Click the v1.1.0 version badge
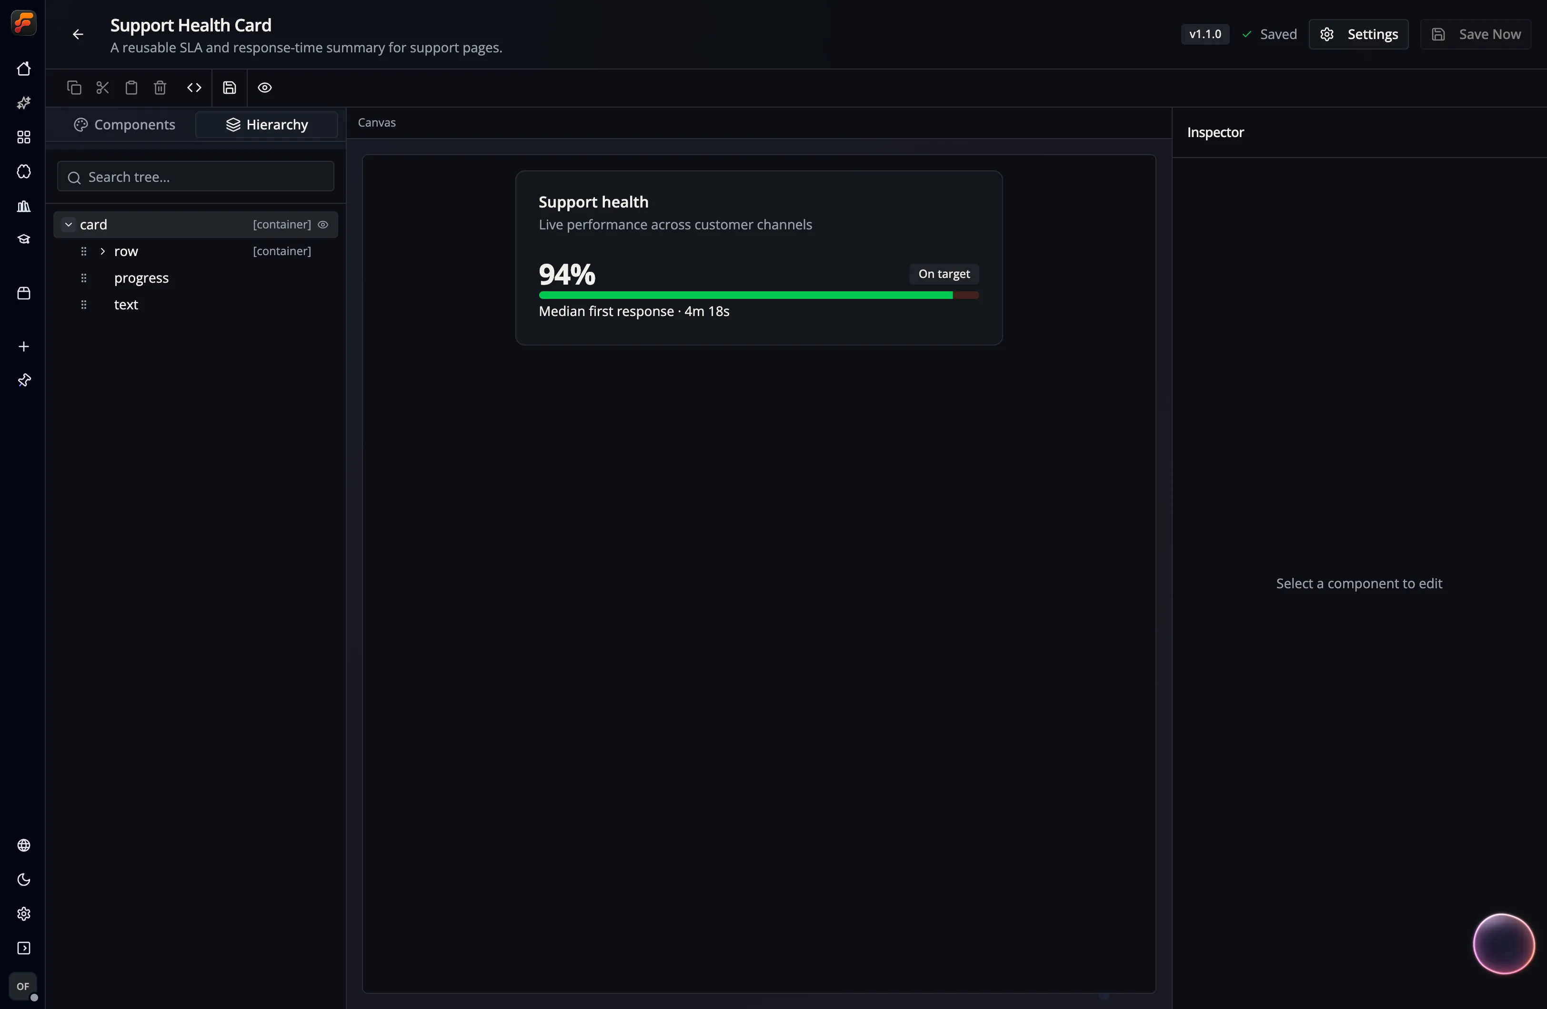Image resolution: width=1547 pixels, height=1009 pixels. (x=1205, y=34)
